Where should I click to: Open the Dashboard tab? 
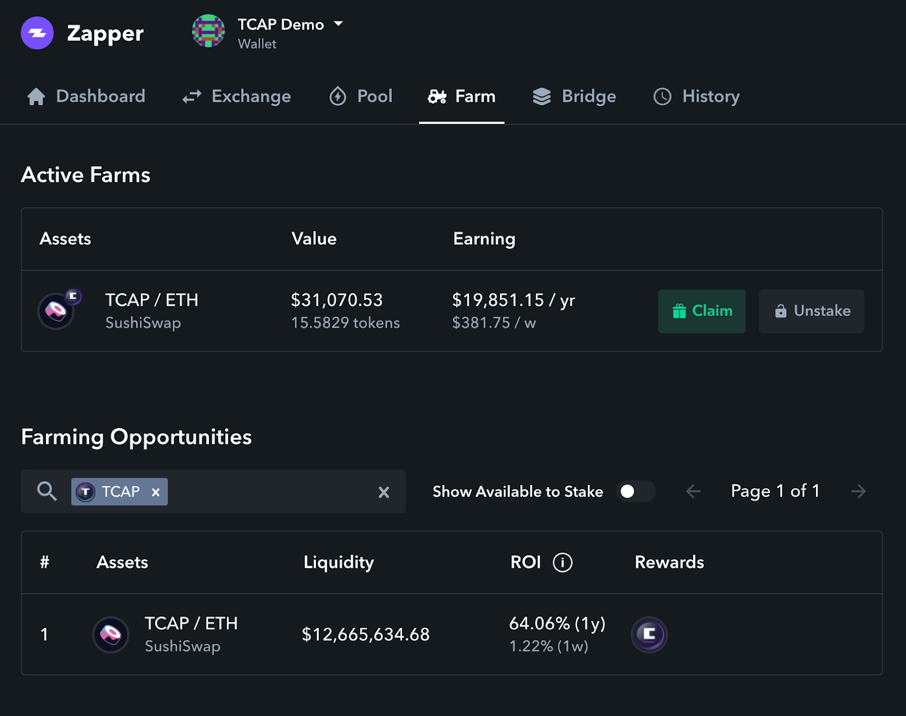[x=86, y=96]
